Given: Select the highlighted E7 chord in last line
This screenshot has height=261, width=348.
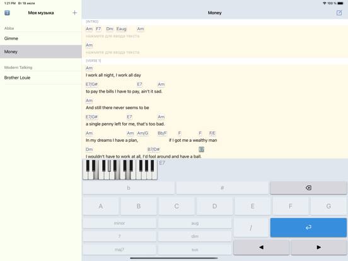Looking at the screenshot, I should (x=201, y=149).
